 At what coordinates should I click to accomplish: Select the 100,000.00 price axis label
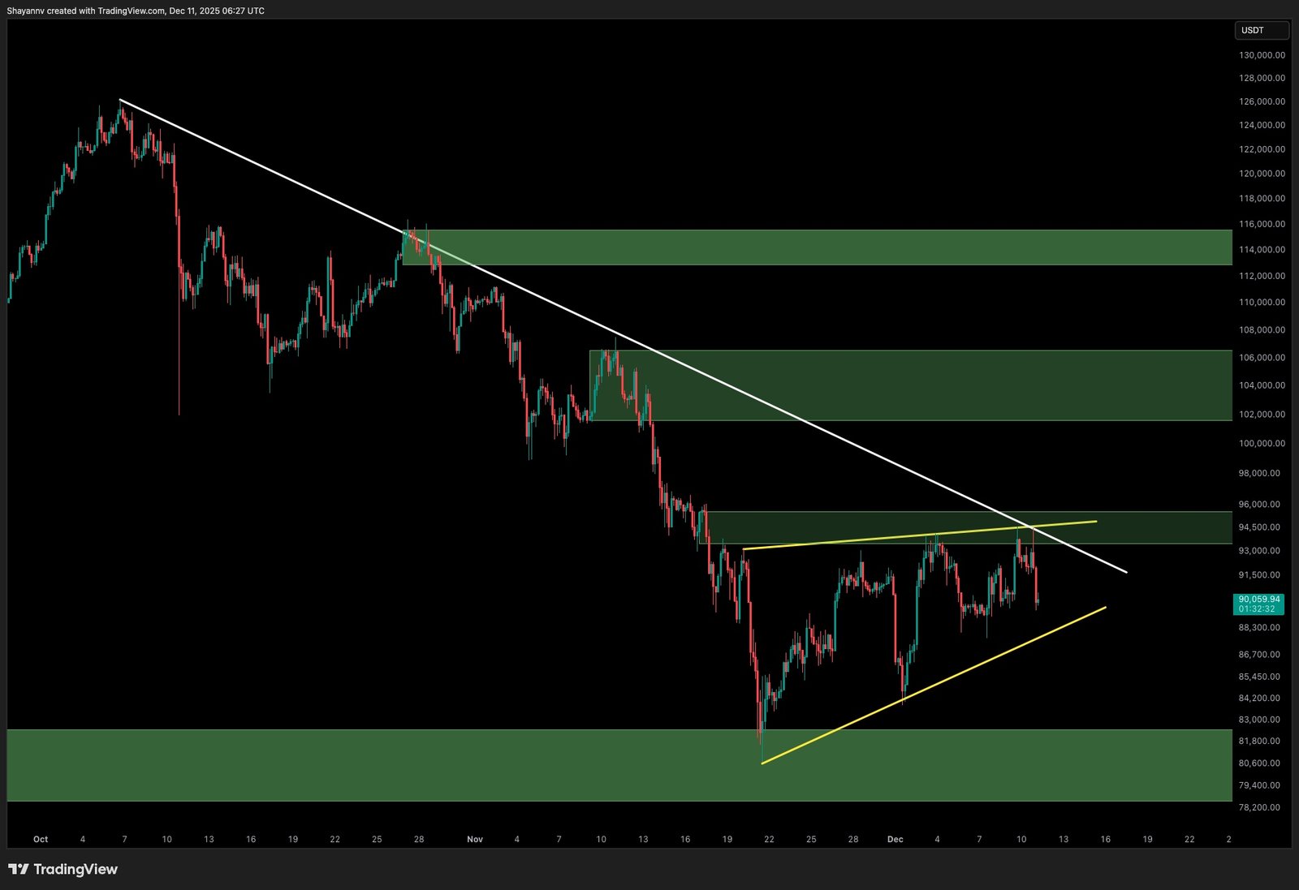tap(1262, 443)
